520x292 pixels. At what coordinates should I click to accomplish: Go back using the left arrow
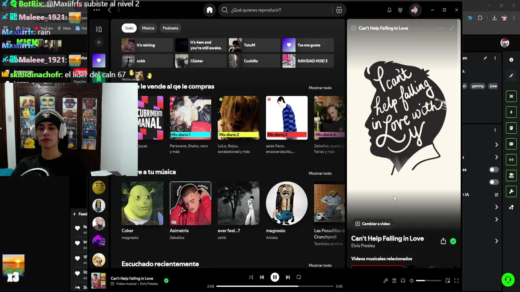tap(109, 10)
